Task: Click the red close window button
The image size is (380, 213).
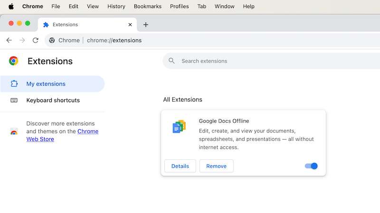Action: coord(11,23)
